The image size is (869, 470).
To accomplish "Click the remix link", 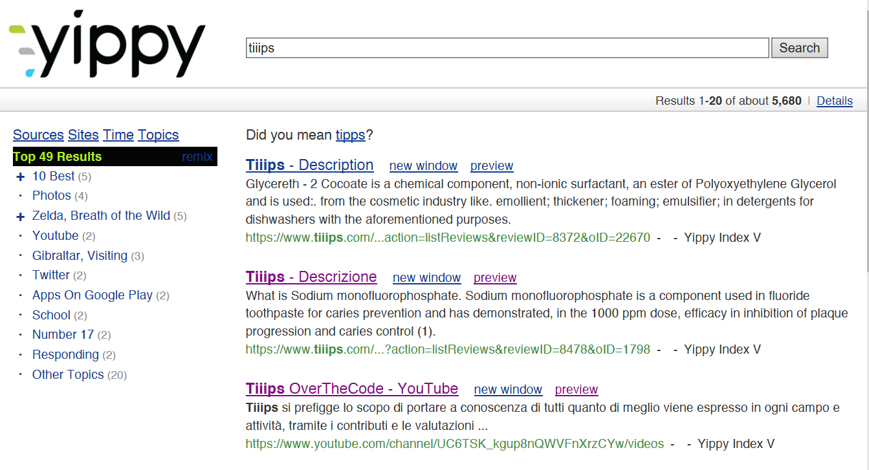I will click(197, 156).
